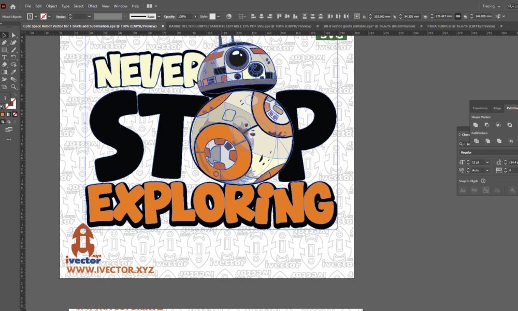
Task: Click horizontal align center icon
Action: pos(261,16)
